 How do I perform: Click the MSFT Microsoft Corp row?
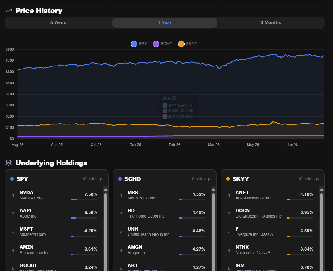54,232
